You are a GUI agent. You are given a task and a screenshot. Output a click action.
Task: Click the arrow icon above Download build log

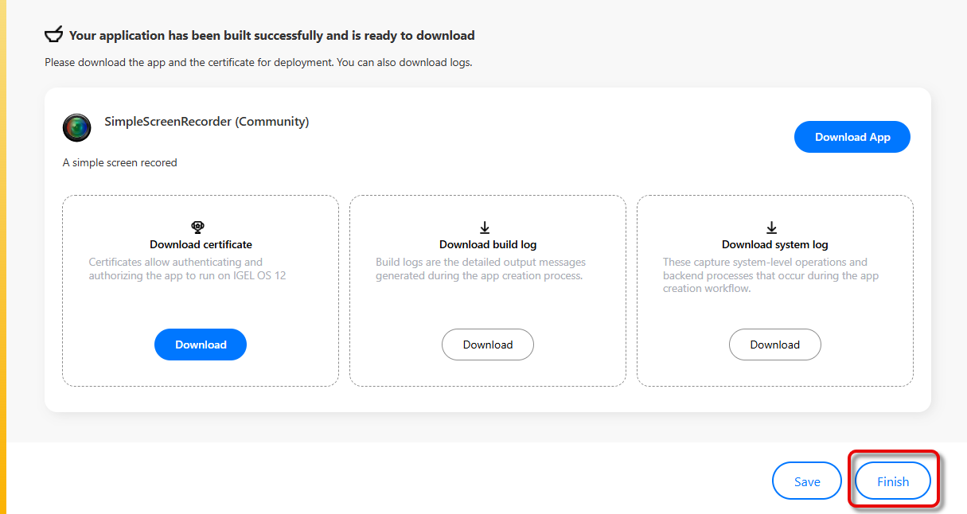point(485,228)
